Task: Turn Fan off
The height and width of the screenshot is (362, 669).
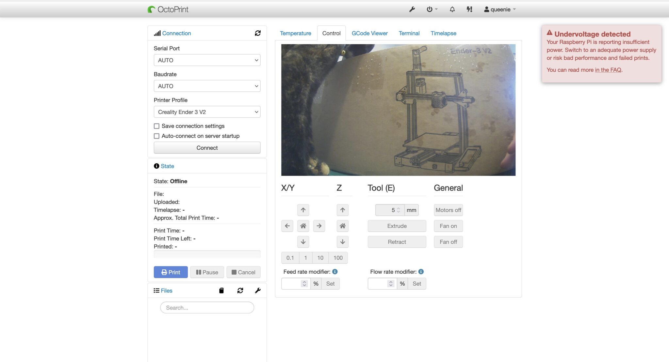Action: coord(448,242)
